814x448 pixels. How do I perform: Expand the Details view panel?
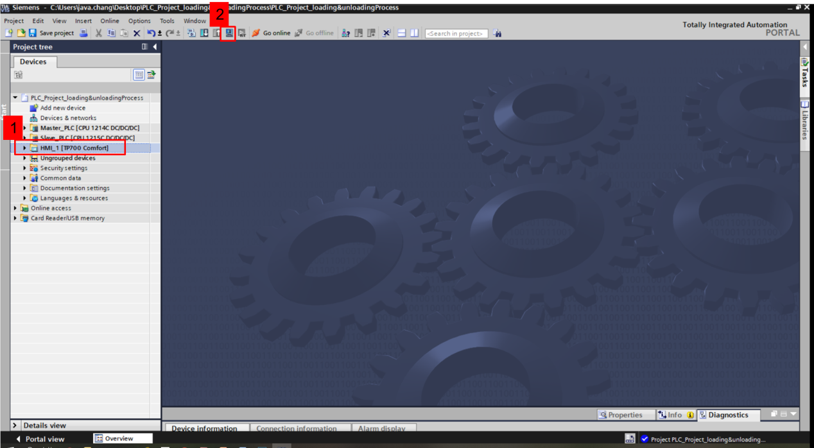15,426
